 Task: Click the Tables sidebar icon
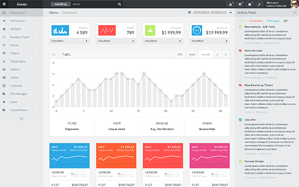pos(4,77)
